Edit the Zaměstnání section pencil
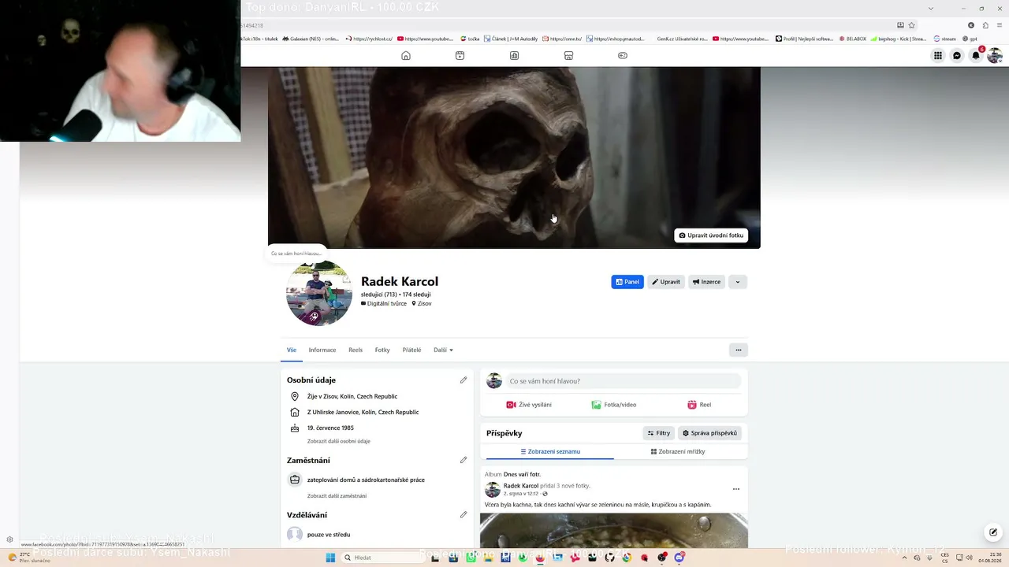The width and height of the screenshot is (1009, 567). click(464, 460)
